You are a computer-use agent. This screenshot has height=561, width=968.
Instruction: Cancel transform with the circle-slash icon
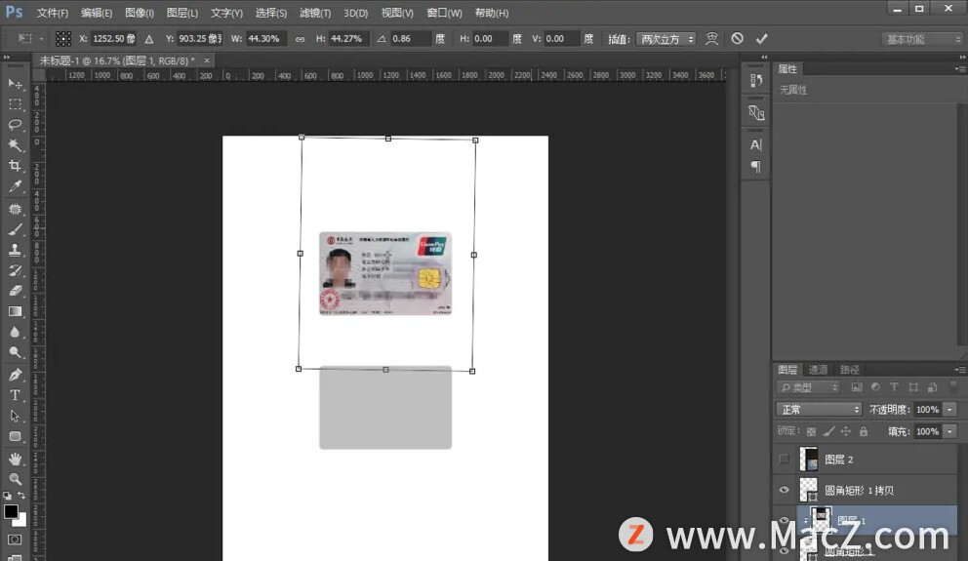[x=738, y=39]
